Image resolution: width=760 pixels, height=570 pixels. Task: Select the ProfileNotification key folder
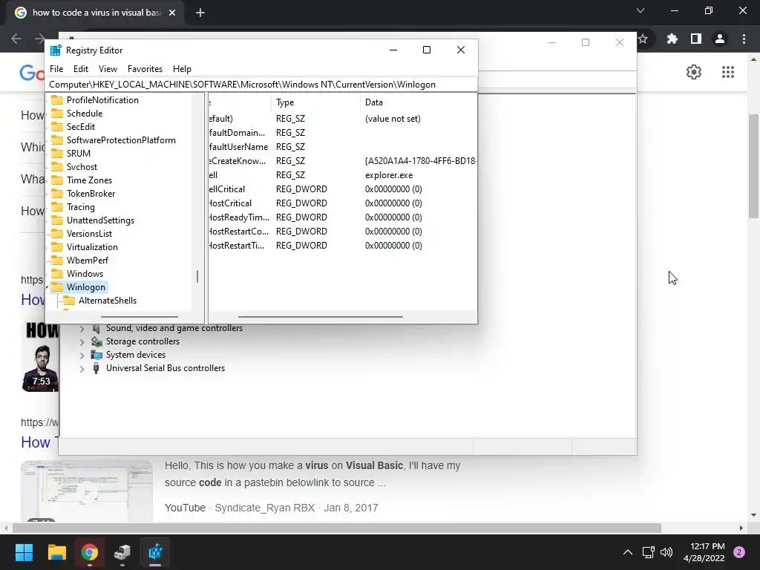point(102,100)
